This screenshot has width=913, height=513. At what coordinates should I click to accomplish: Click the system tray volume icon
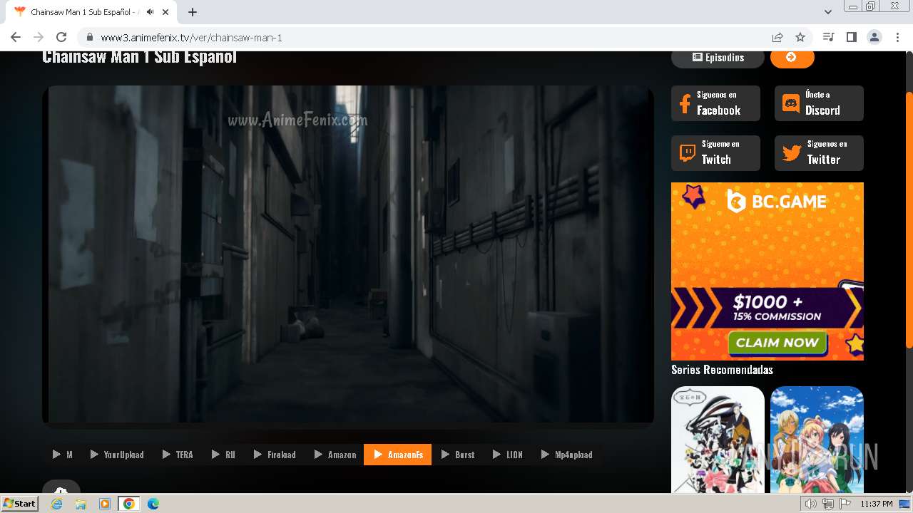pyautogui.click(x=811, y=504)
